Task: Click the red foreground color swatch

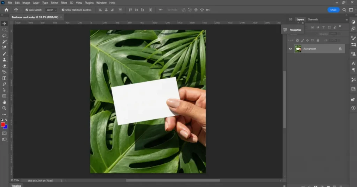Action: (x=3, y=124)
